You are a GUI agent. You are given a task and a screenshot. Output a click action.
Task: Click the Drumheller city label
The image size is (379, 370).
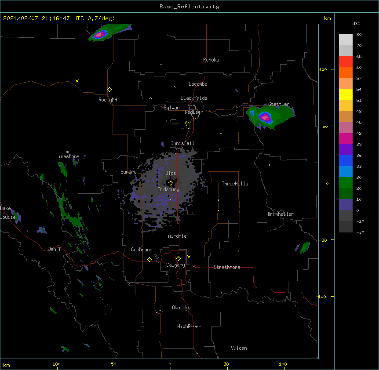point(281,214)
